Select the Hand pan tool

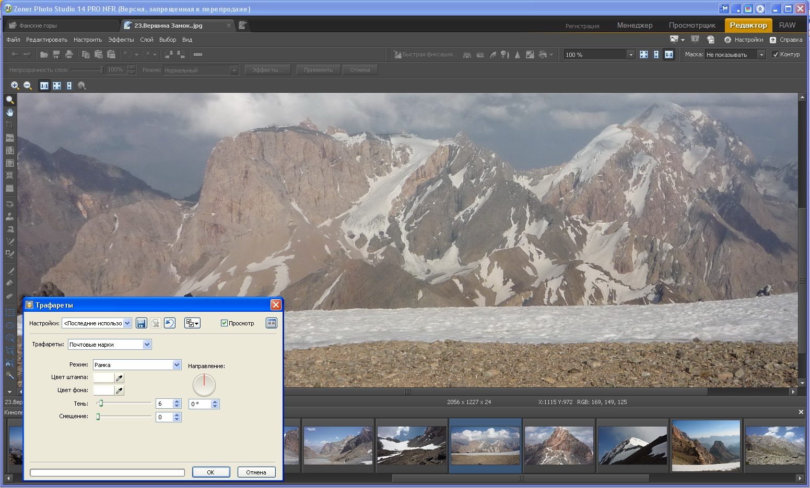tap(9, 112)
